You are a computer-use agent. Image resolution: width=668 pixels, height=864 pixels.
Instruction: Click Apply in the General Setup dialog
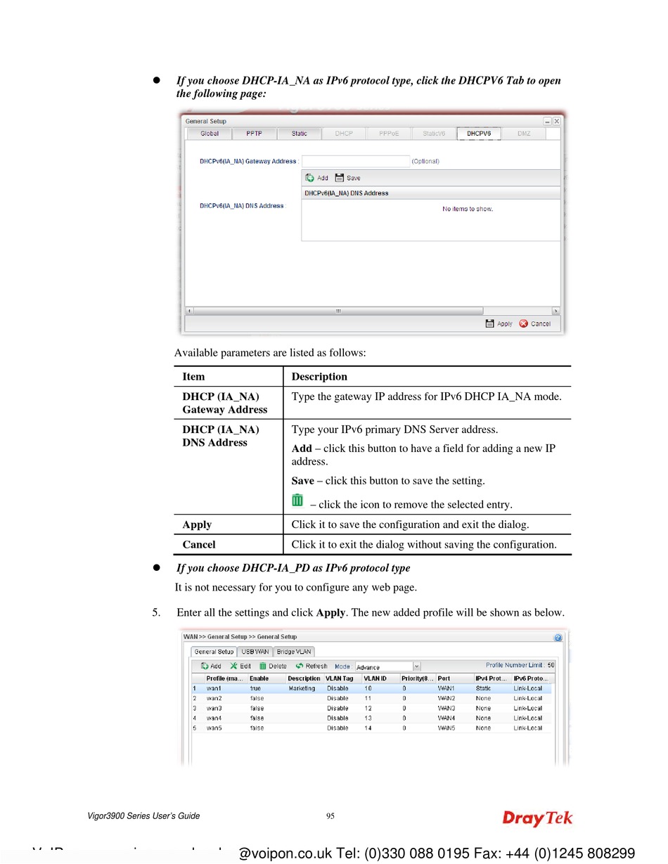[499, 323]
